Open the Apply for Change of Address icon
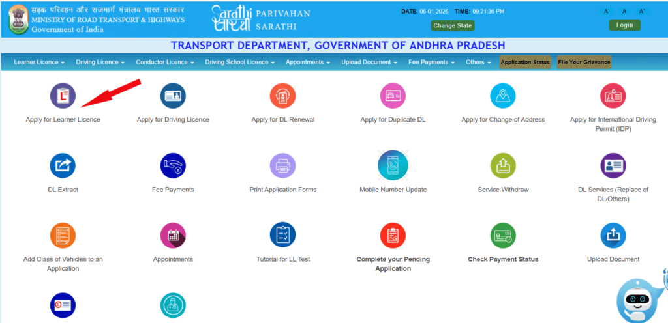The height and width of the screenshot is (323, 668). coord(503,96)
